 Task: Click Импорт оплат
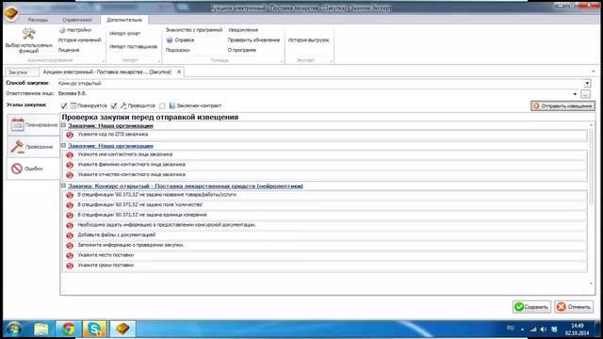click(x=125, y=34)
